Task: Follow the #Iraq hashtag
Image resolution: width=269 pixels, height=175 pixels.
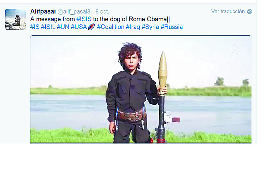Action: [x=133, y=27]
